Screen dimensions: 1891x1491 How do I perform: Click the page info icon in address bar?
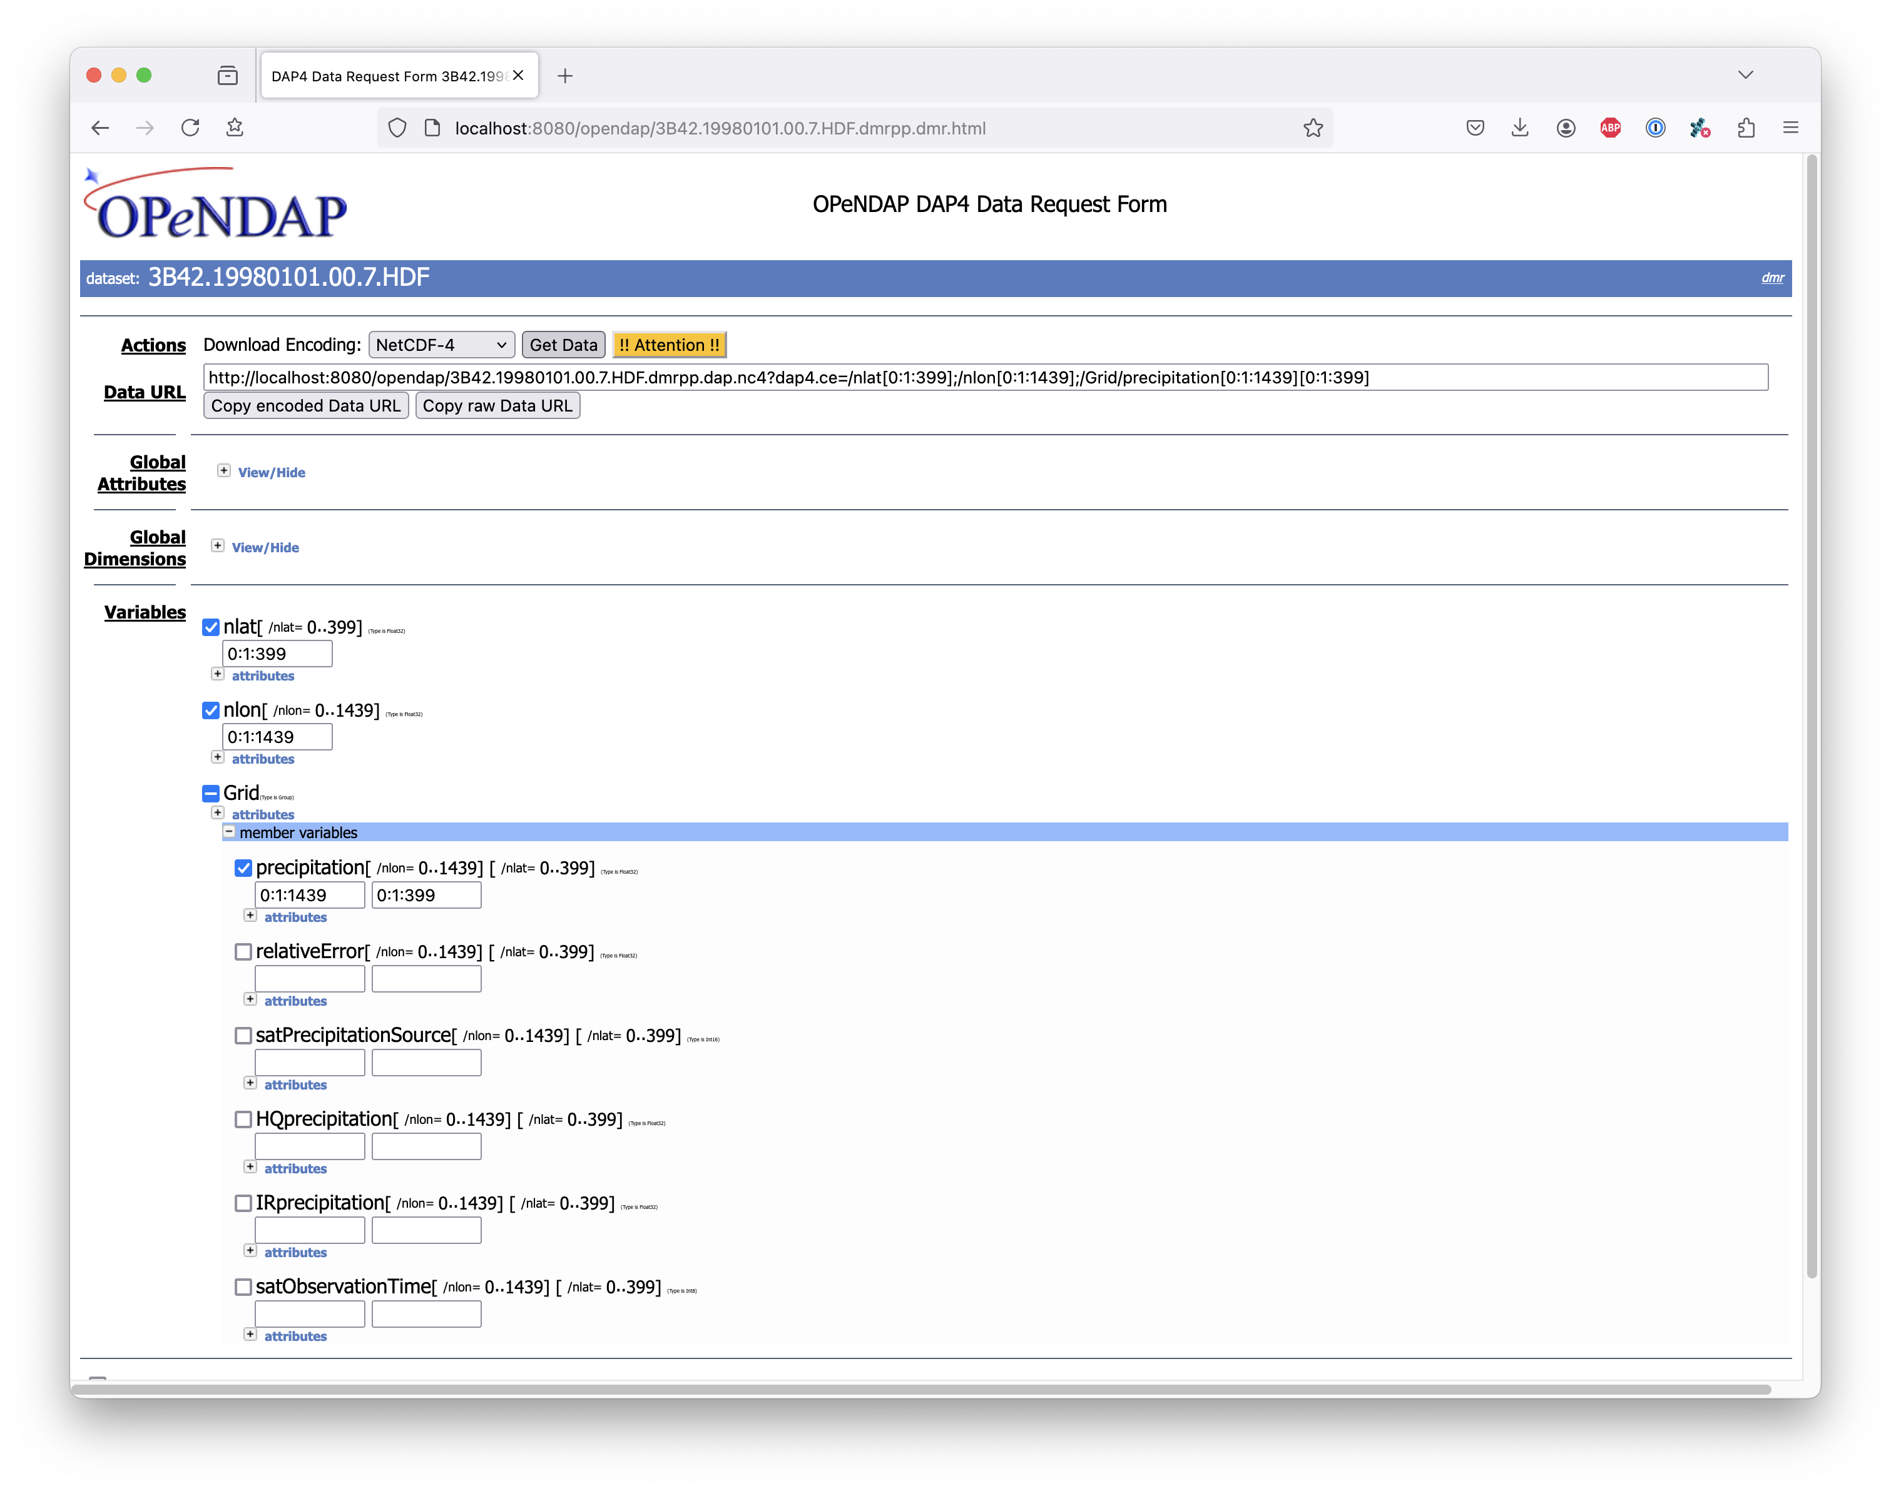coord(432,128)
